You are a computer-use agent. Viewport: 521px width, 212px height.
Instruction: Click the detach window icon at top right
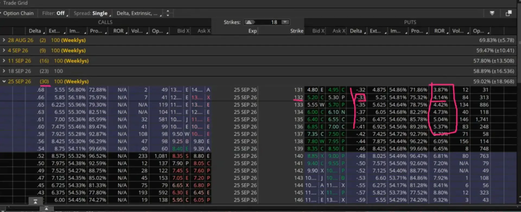click(509, 13)
